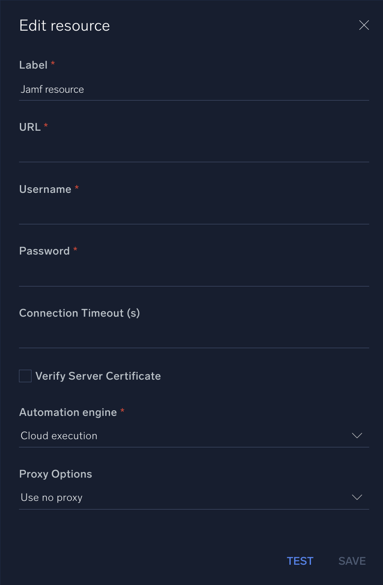Viewport: 383px width, 585px height.
Task: Click into the Password input field
Action: pyautogui.click(x=194, y=275)
